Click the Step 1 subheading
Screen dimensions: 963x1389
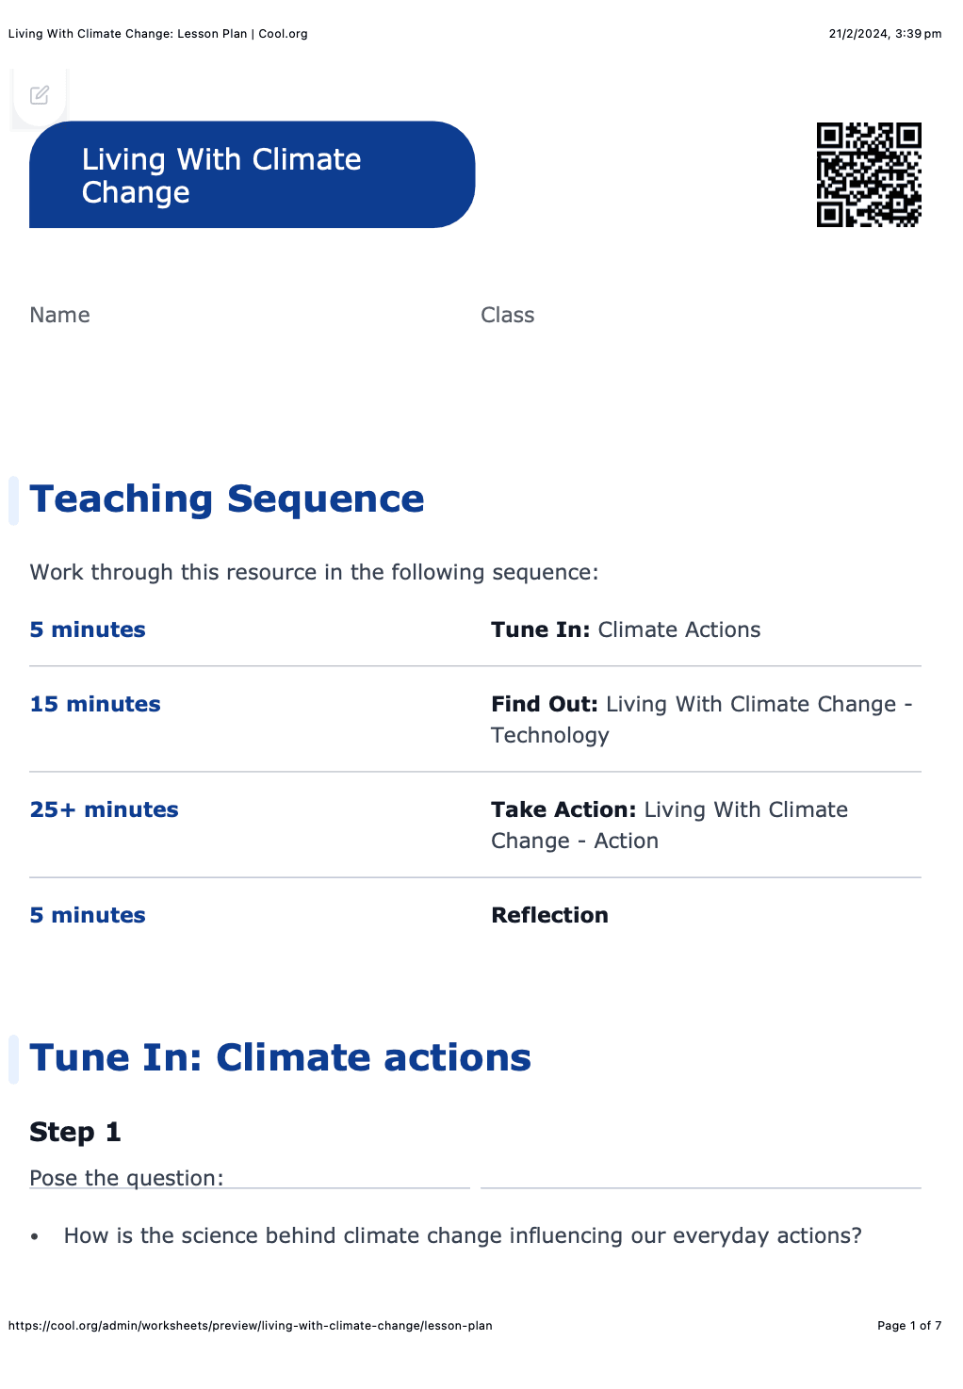pyautogui.click(x=75, y=1132)
